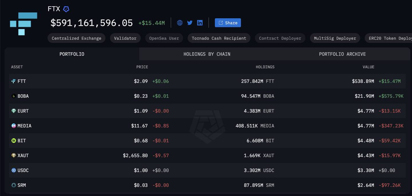The height and width of the screenshot is (196, 412).
Task: Sort by the PRICE column header
Action: (142, 67)
